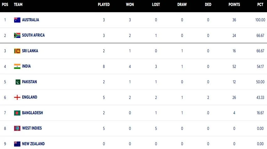Click the New Zealand flag icon
Screen dimensions: 267x149
pos(17,144)
